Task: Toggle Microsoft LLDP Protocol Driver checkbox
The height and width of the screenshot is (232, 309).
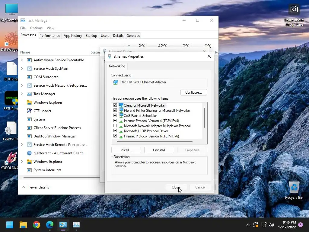Action: point(115,131)
